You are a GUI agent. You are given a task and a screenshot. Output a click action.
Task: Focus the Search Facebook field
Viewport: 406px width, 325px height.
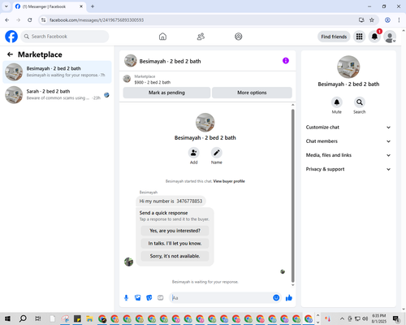(x=65, y=37)
